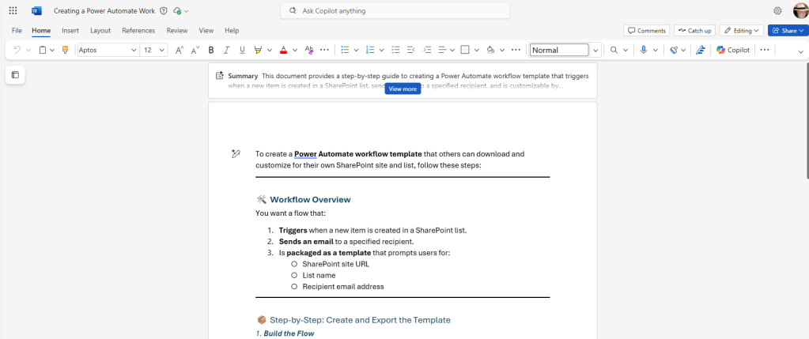Click the Editor pen icon in ribbon
Viewport: 809px width, 339px height.
click(700, 50)
